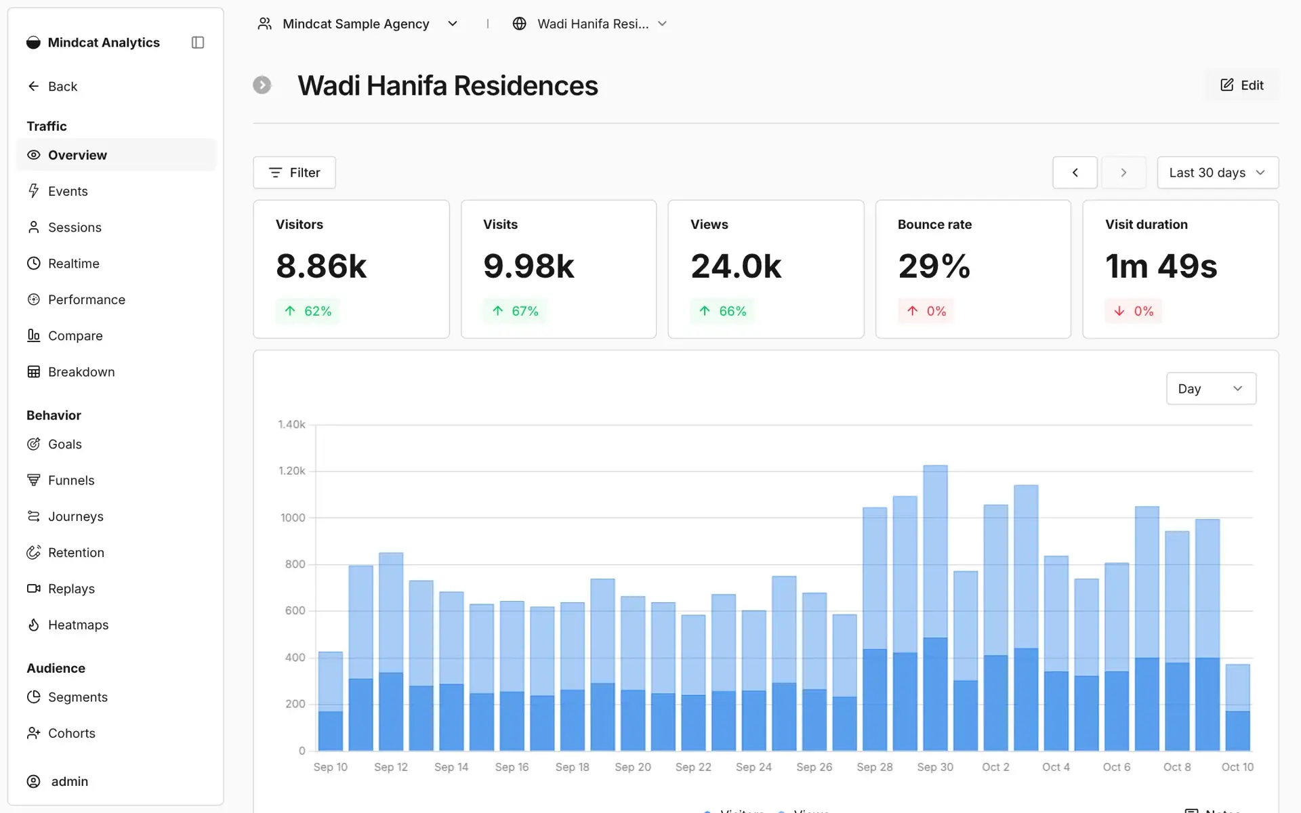This screenshot has height=813, width=1301.
Task: Select the Bounce rate metric card
Action: coord(973,269)
